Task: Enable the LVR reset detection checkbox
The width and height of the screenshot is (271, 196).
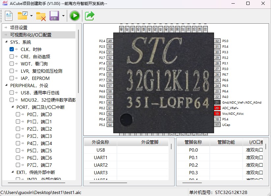Action: click(12, 71)
